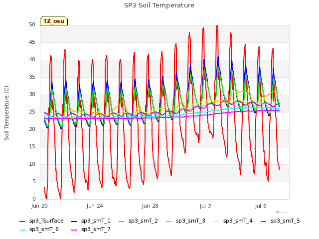This screenshot has width=319, height=239.
Task: Click the 40 y-axis tick label
Action: point(32,60)
